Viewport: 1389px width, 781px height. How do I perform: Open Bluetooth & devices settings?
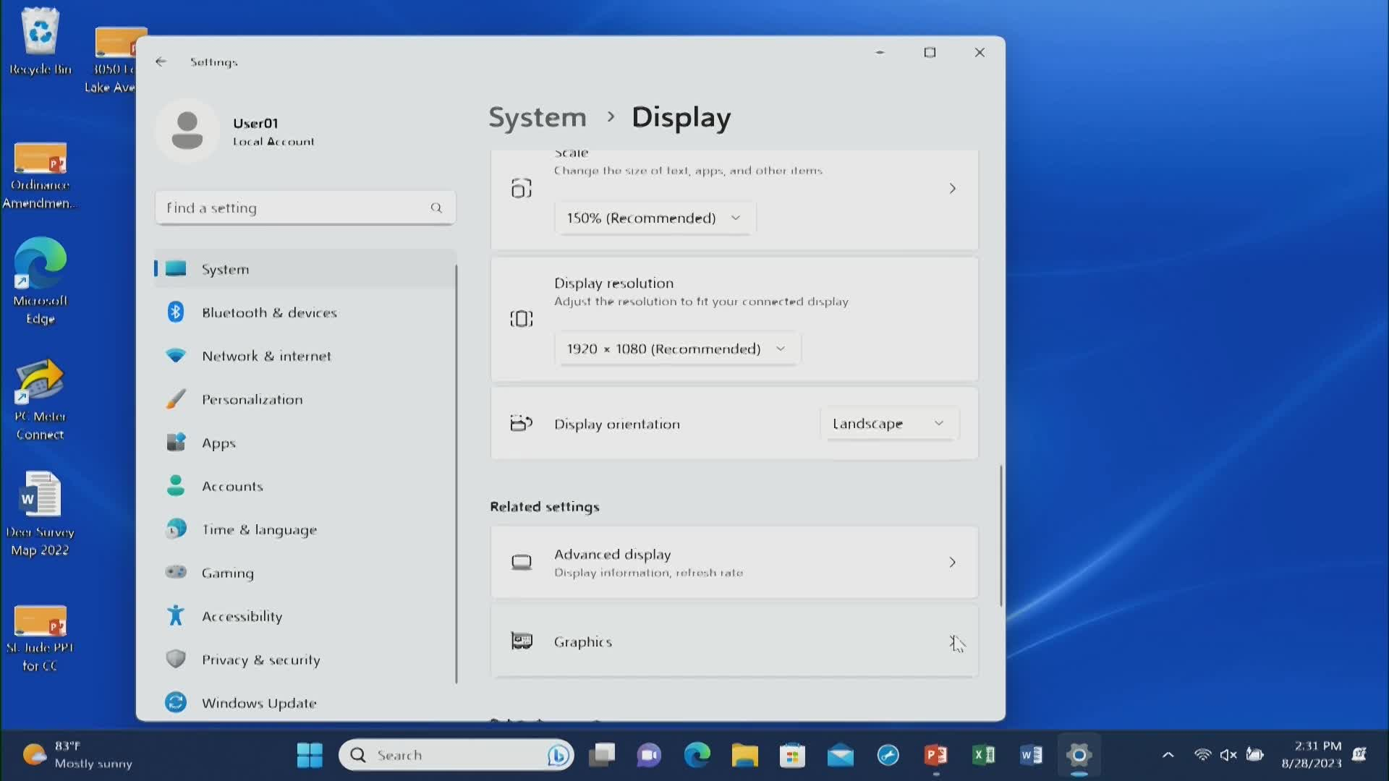[x=268, y=312]
